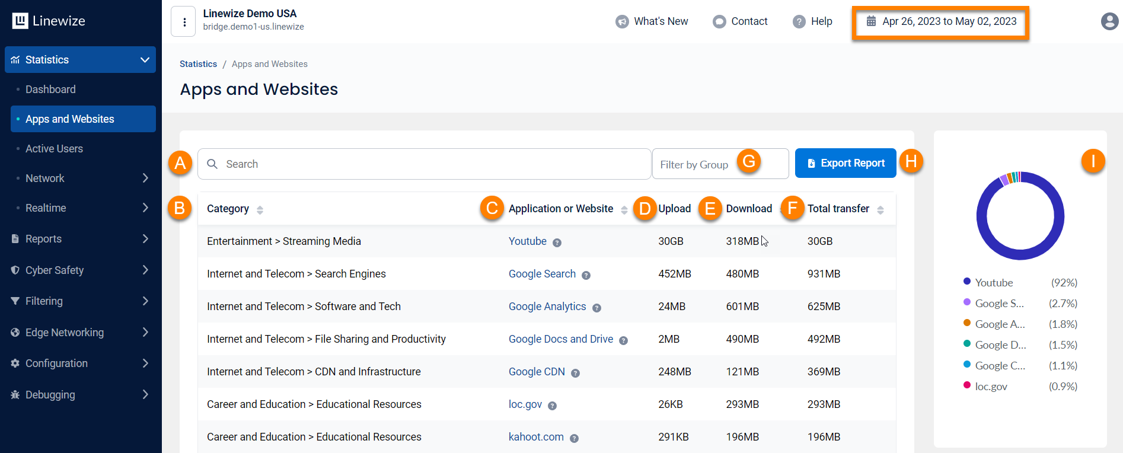Expand the Reports menu arrow
This screenshot has height=453, width=1123.
(x=145, y=238)
